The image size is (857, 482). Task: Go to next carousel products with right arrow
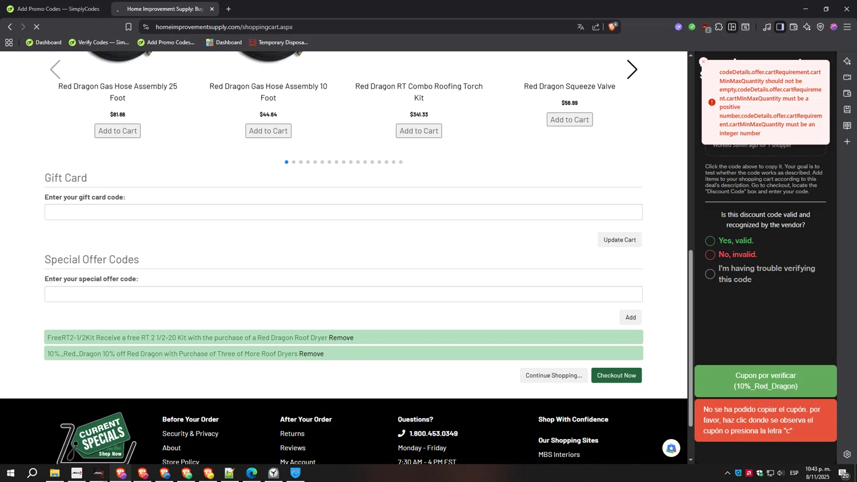coord(632,70)
